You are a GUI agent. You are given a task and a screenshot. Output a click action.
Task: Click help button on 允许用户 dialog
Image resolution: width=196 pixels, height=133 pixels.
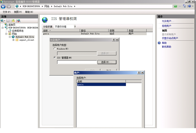point(114,40)
